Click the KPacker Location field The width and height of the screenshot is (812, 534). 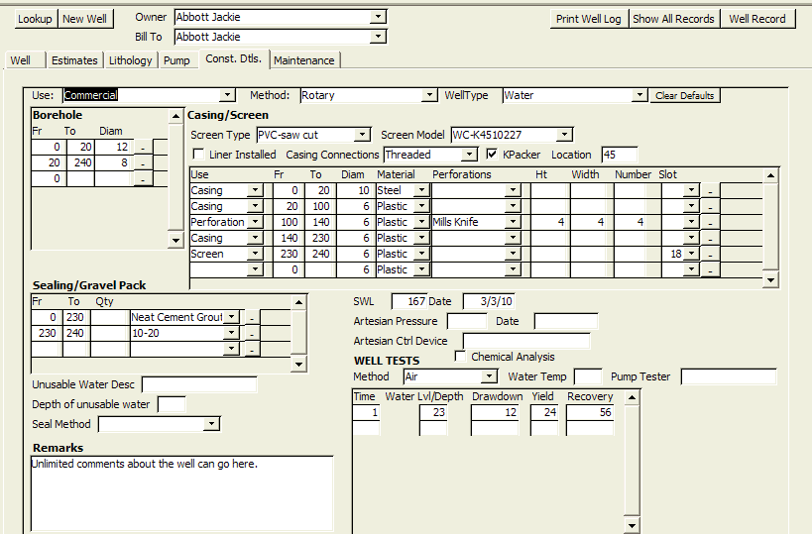click(x=620, y=155)
